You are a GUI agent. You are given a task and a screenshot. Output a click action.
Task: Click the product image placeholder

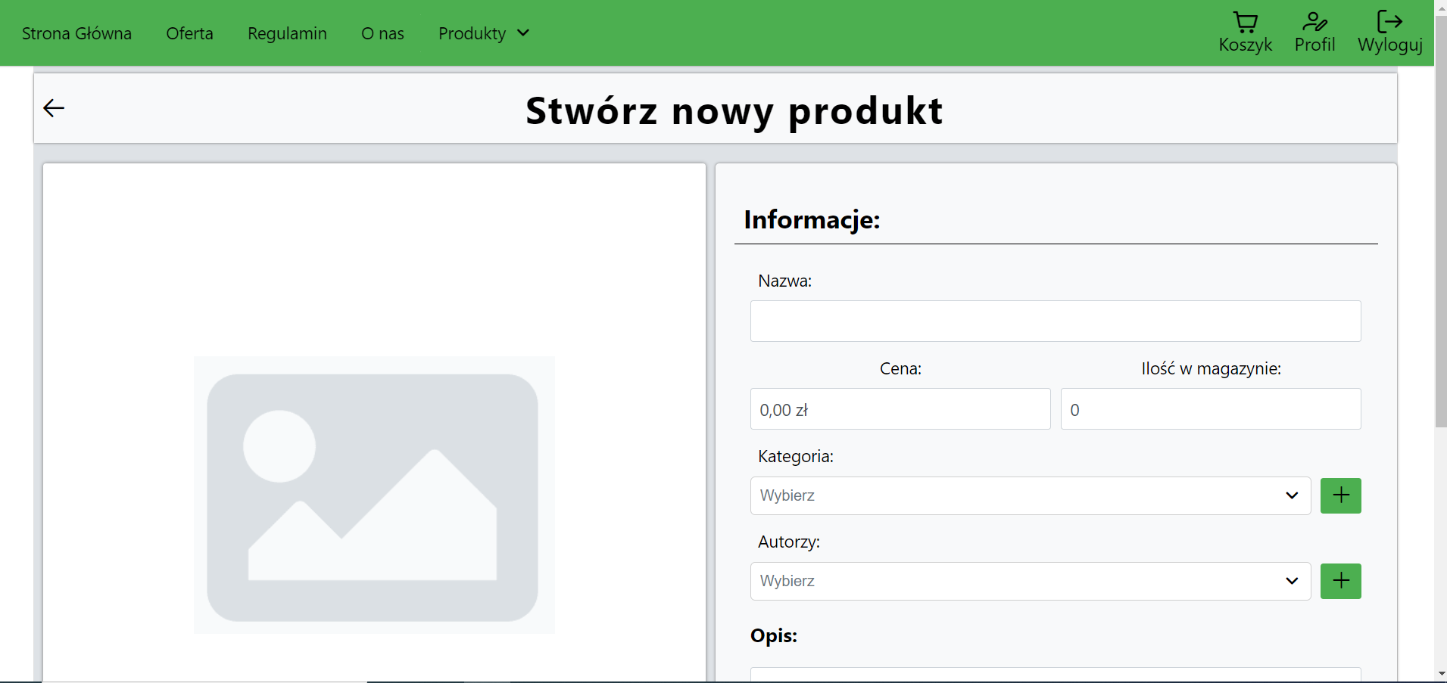374,495
